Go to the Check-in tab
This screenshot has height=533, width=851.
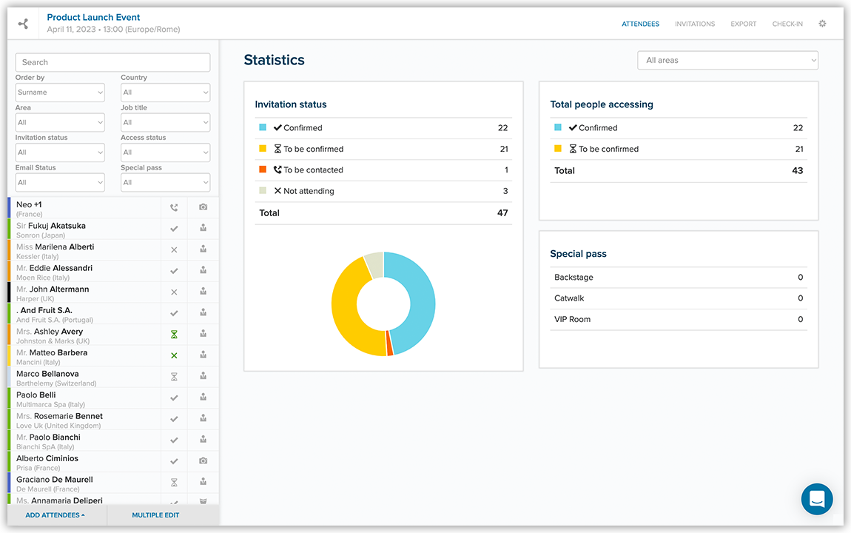click(x=787, y=24)
